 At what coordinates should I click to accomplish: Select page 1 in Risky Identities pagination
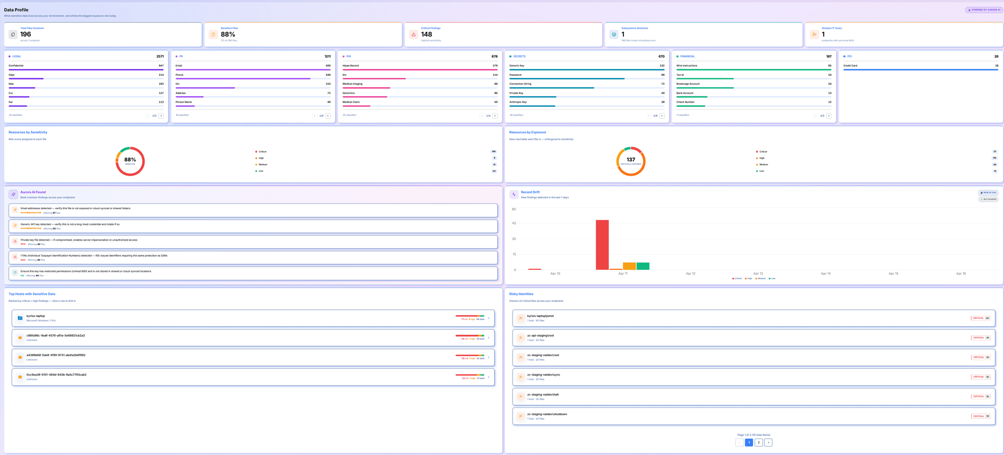point(749,442)
